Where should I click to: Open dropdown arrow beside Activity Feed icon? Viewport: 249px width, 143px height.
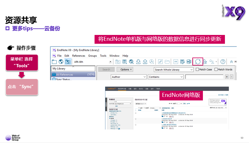(216, 62)
